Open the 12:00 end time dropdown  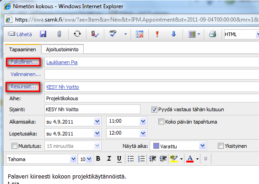tap(143, 133)
